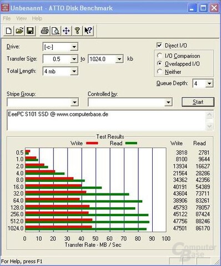
Task: Click the green Read legend swatch
Action: 131,143
